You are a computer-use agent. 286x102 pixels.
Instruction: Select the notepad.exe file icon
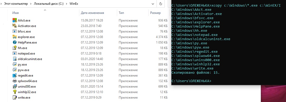click(x=15, y=53)
